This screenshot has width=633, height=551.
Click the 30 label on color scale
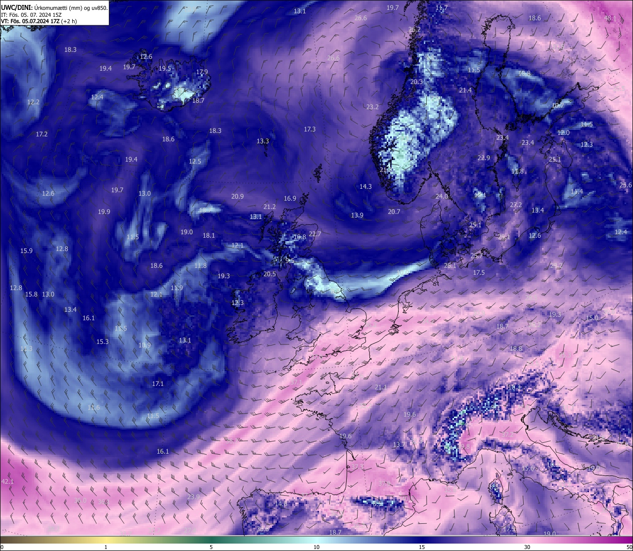527,547
